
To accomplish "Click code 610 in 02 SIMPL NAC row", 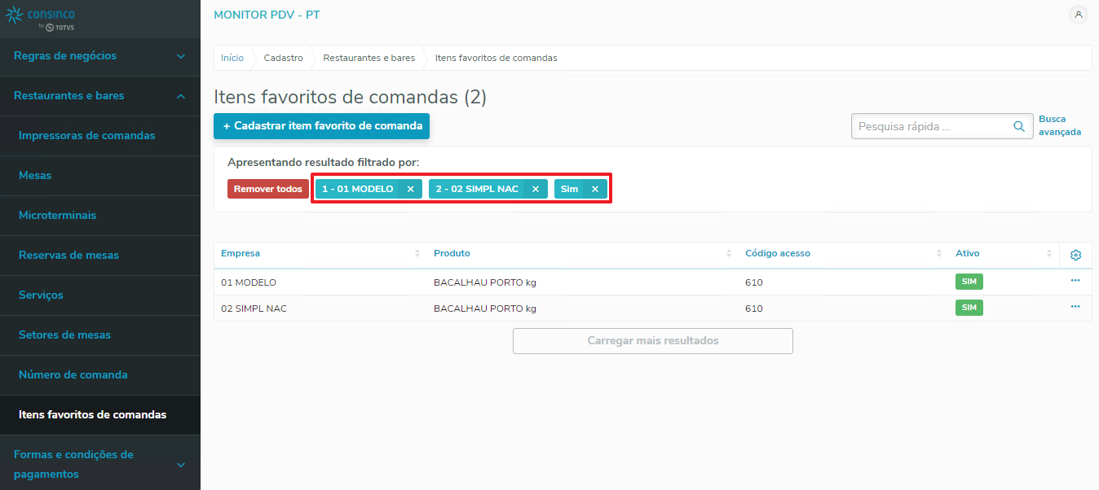I will click(754, 308).
